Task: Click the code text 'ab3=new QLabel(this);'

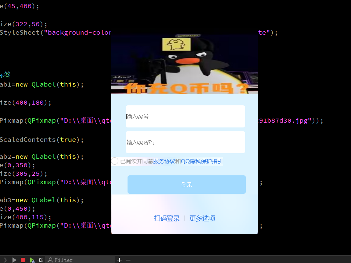Action: click(x=42, y=200)
